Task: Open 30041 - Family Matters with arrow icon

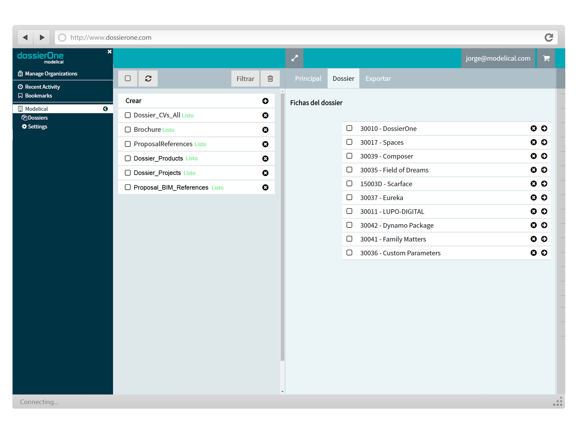Action: click(x=544, y=239)
